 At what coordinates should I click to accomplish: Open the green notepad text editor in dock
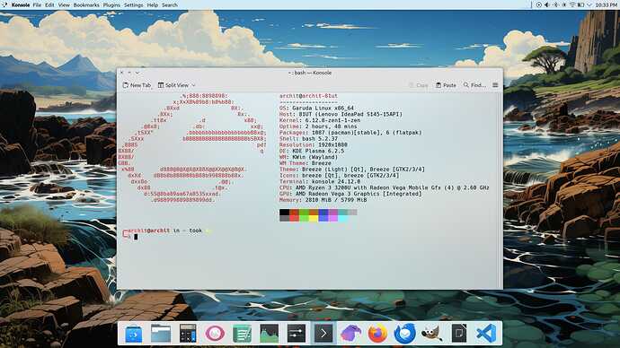pos(242,334)
